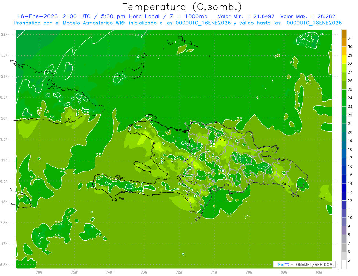
Task: Click the color bar value "27"
Action: [350, 72]
